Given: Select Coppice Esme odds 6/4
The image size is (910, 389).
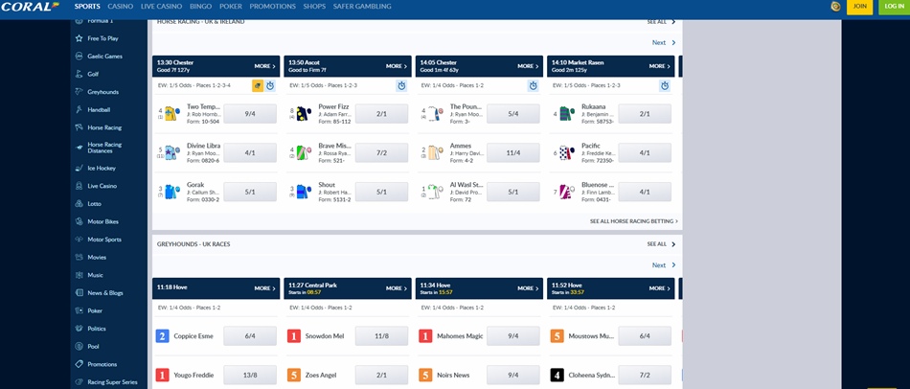Looking at the screenshot, I should click(250, 336).
